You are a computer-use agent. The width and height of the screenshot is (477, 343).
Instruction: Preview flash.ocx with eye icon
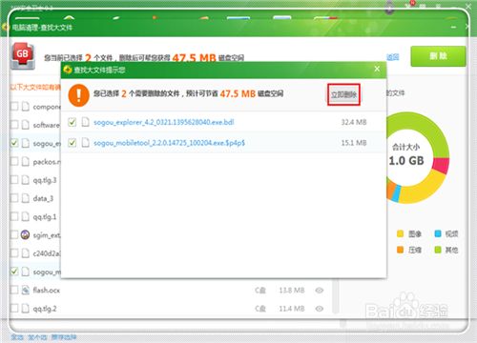(320, 291)
